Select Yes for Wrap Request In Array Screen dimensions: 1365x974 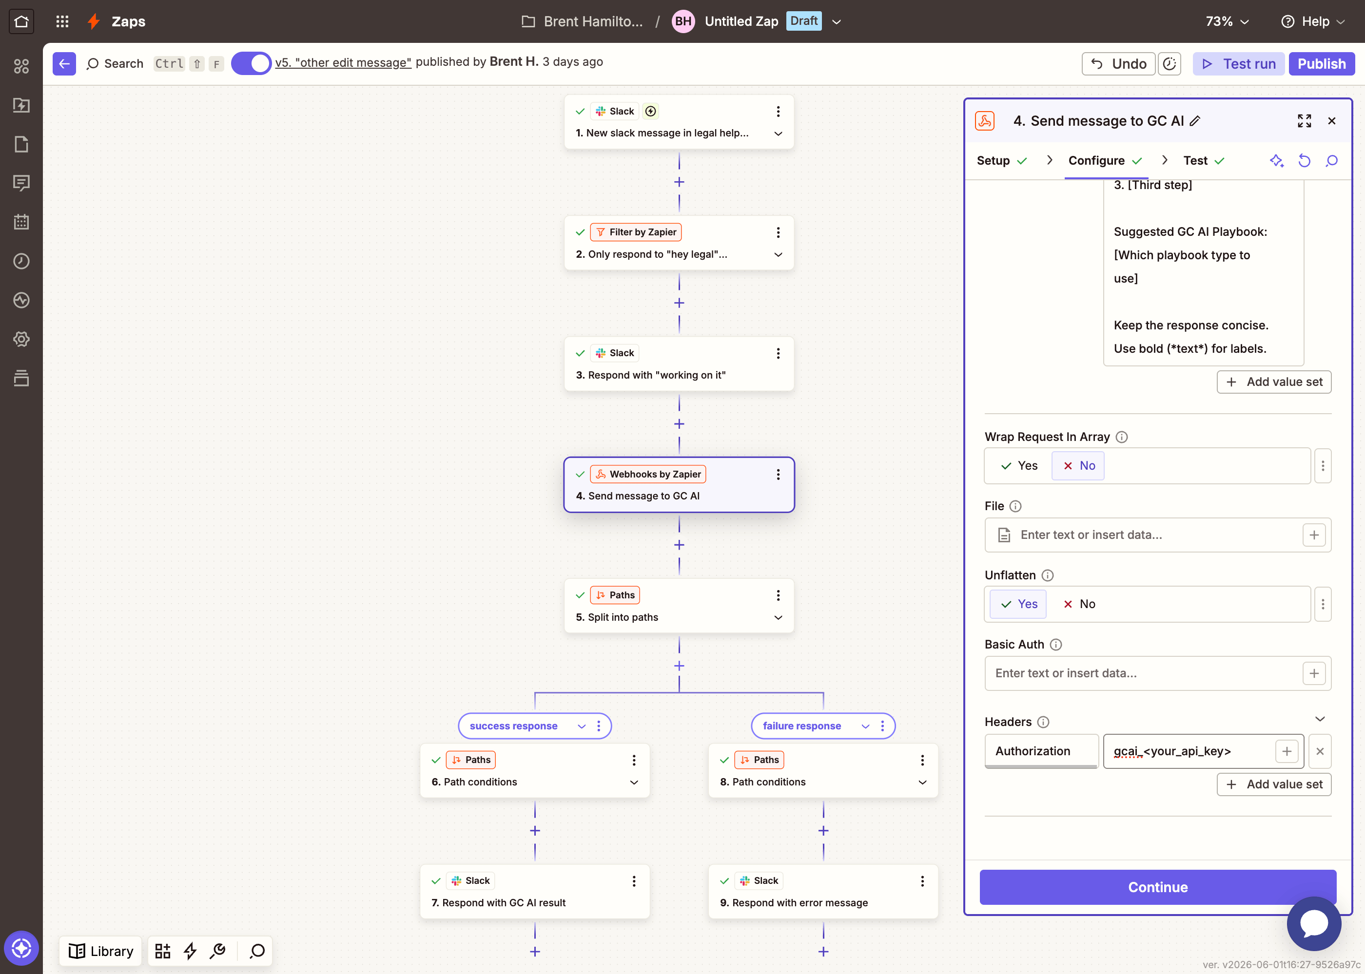[x=1019, y=465]
